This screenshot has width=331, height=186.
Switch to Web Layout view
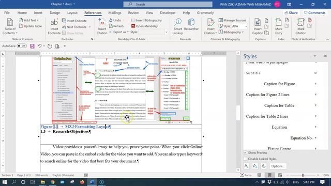click(280, 175)
